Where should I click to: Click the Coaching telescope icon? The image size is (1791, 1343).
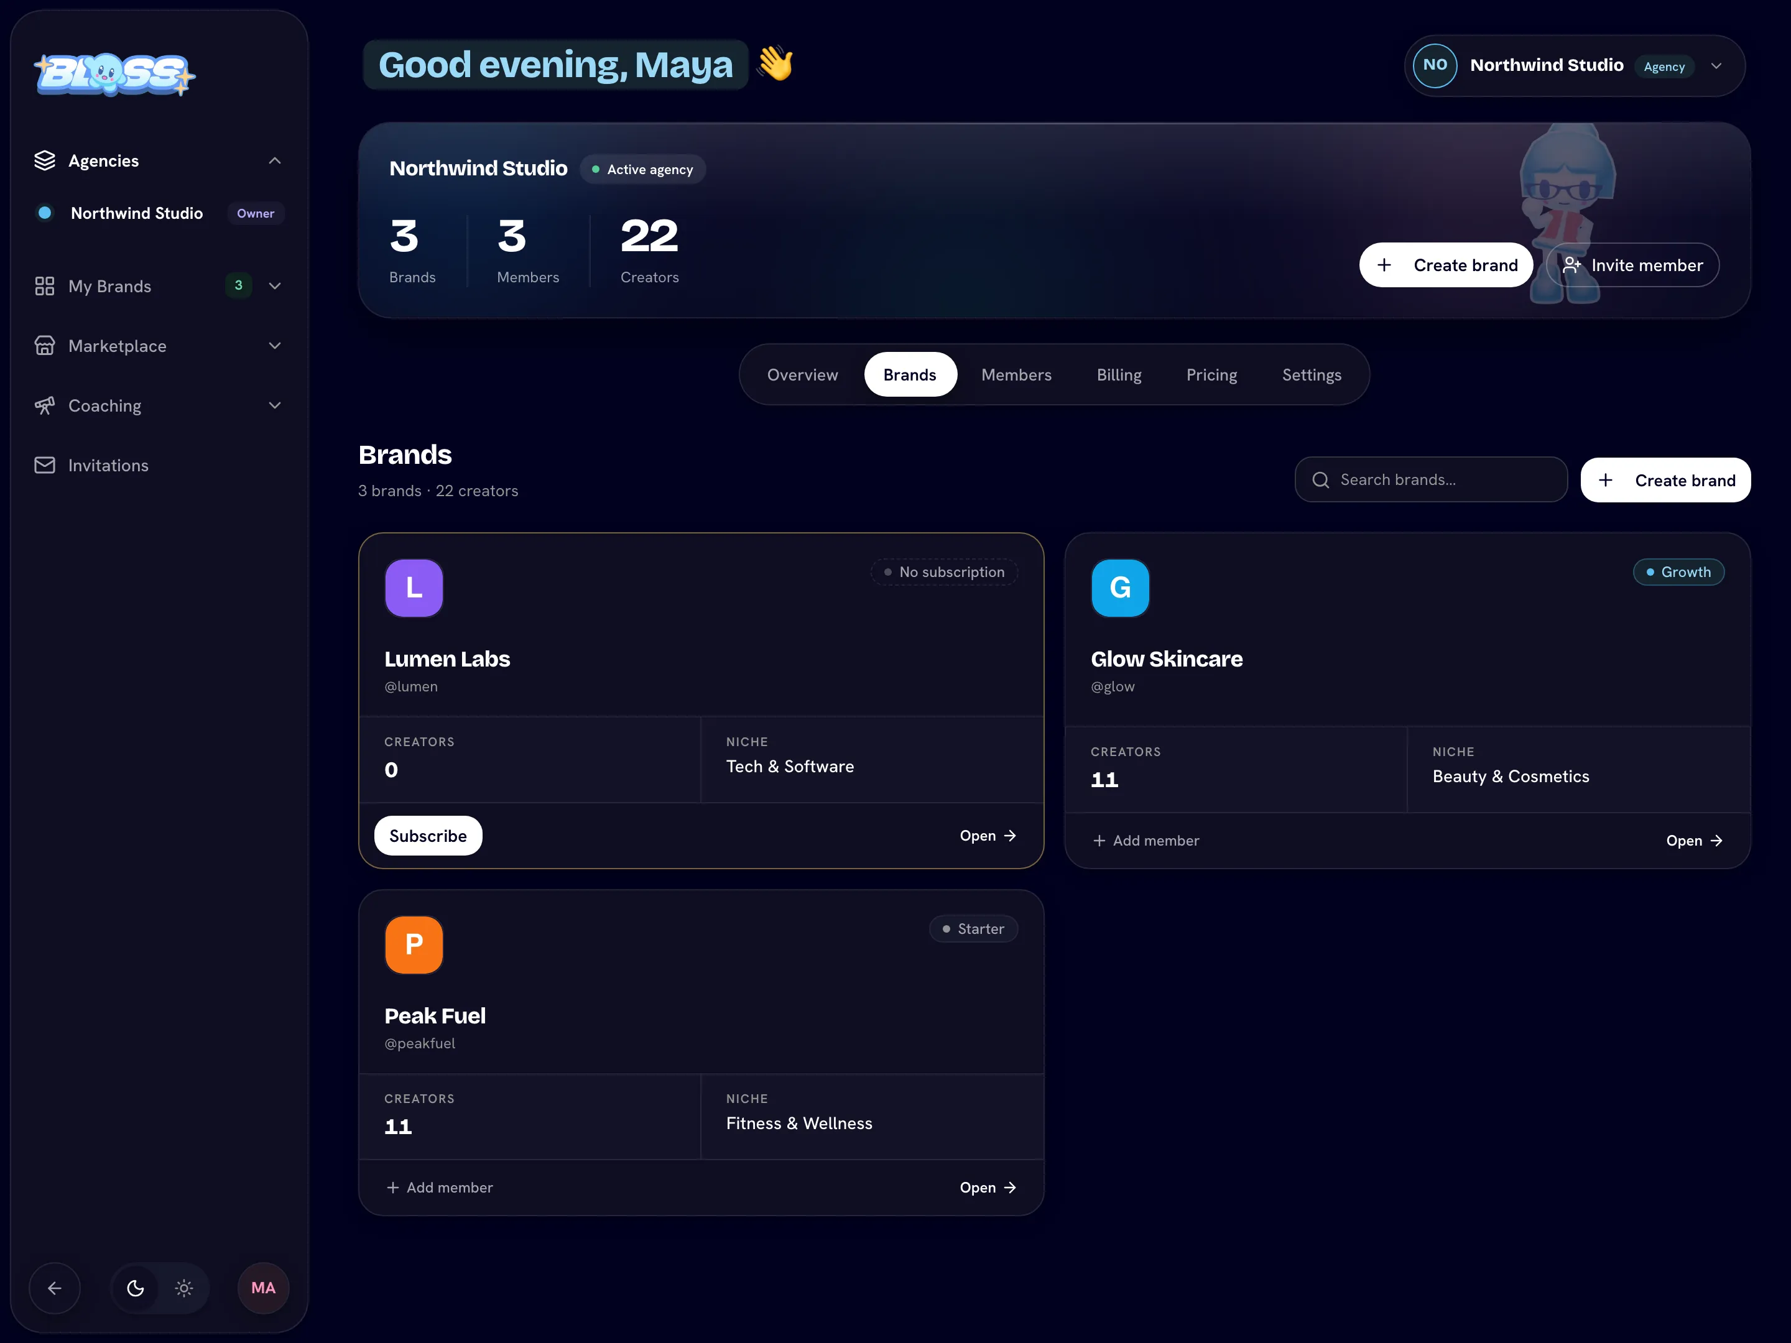[45, 405]
